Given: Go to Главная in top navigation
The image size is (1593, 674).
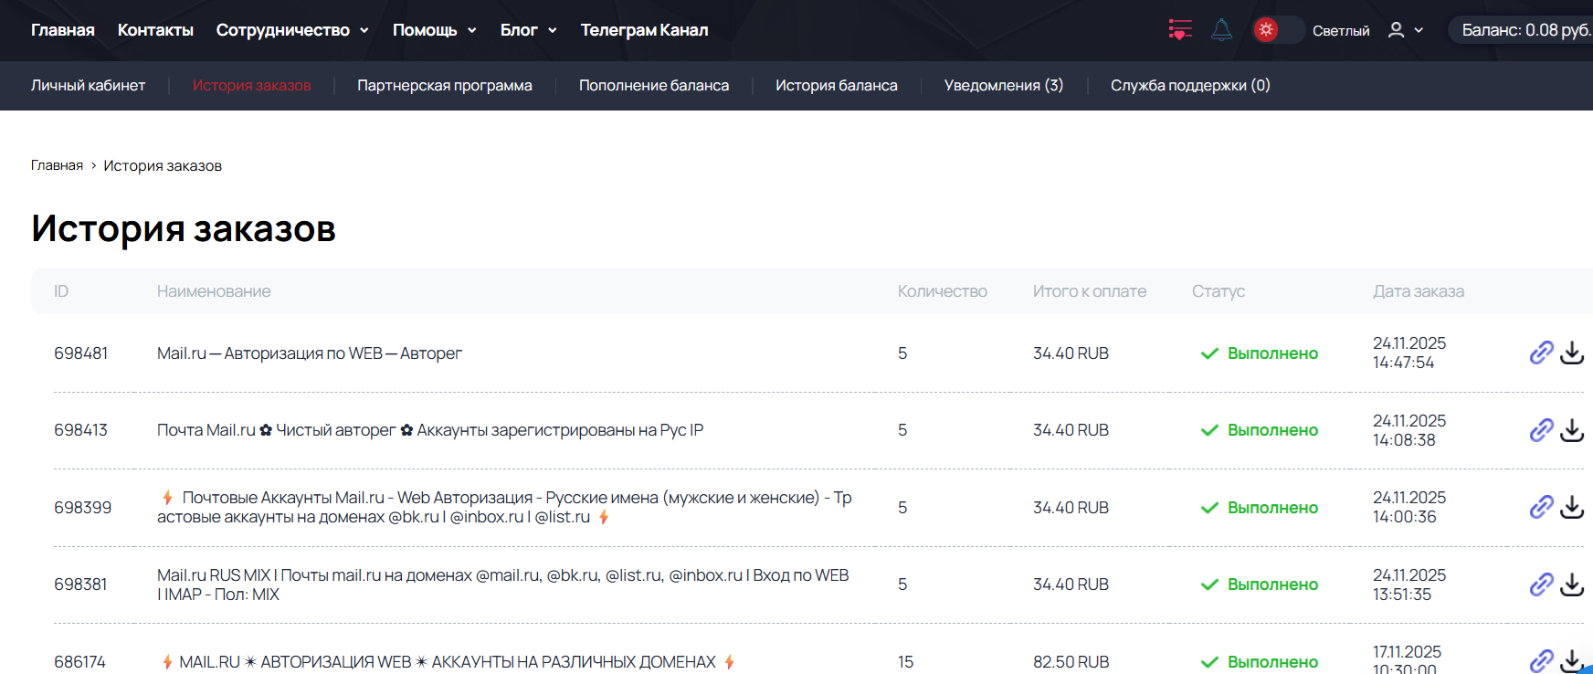Looking at the screenshot, I should (x=63, y=30).
